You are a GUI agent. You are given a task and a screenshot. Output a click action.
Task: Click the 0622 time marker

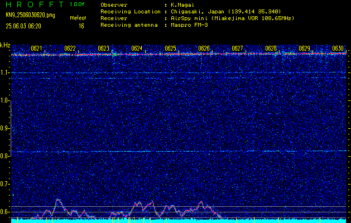click(x=70, y=49)
